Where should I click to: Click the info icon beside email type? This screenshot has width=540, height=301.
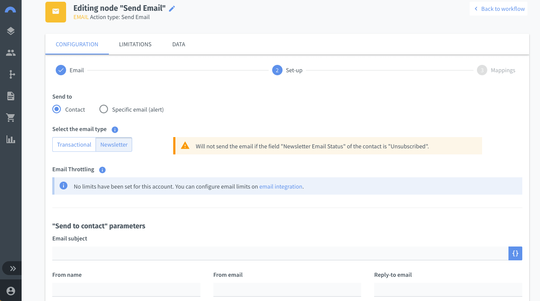pyautogui.click(x=115, y=129)
